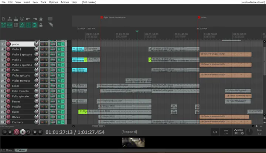266x153 pixels.
Task: Arm record on the Flutes track
Action: click(8, 112)
